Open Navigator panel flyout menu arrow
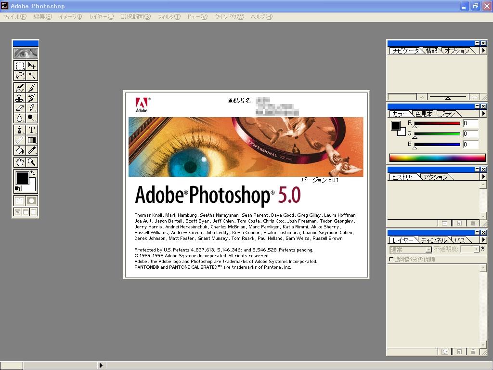 483,50
